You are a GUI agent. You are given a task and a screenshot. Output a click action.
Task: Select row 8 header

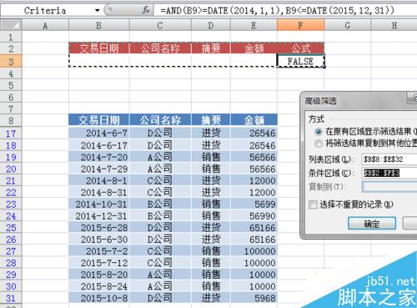pos(11,120)
